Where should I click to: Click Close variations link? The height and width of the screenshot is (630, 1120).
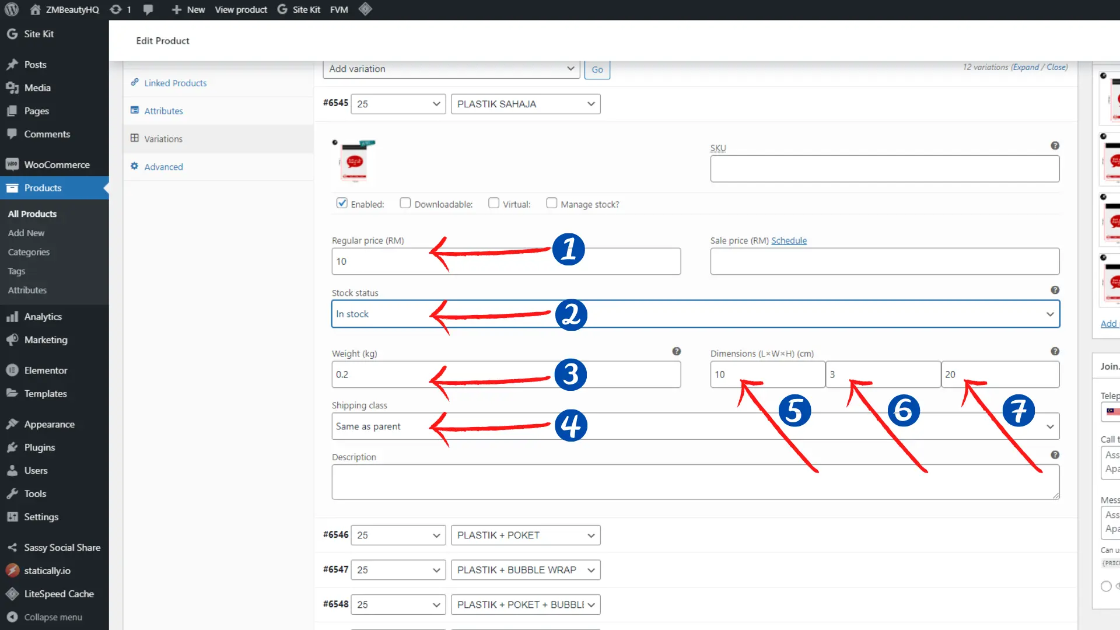point(1056,67)
